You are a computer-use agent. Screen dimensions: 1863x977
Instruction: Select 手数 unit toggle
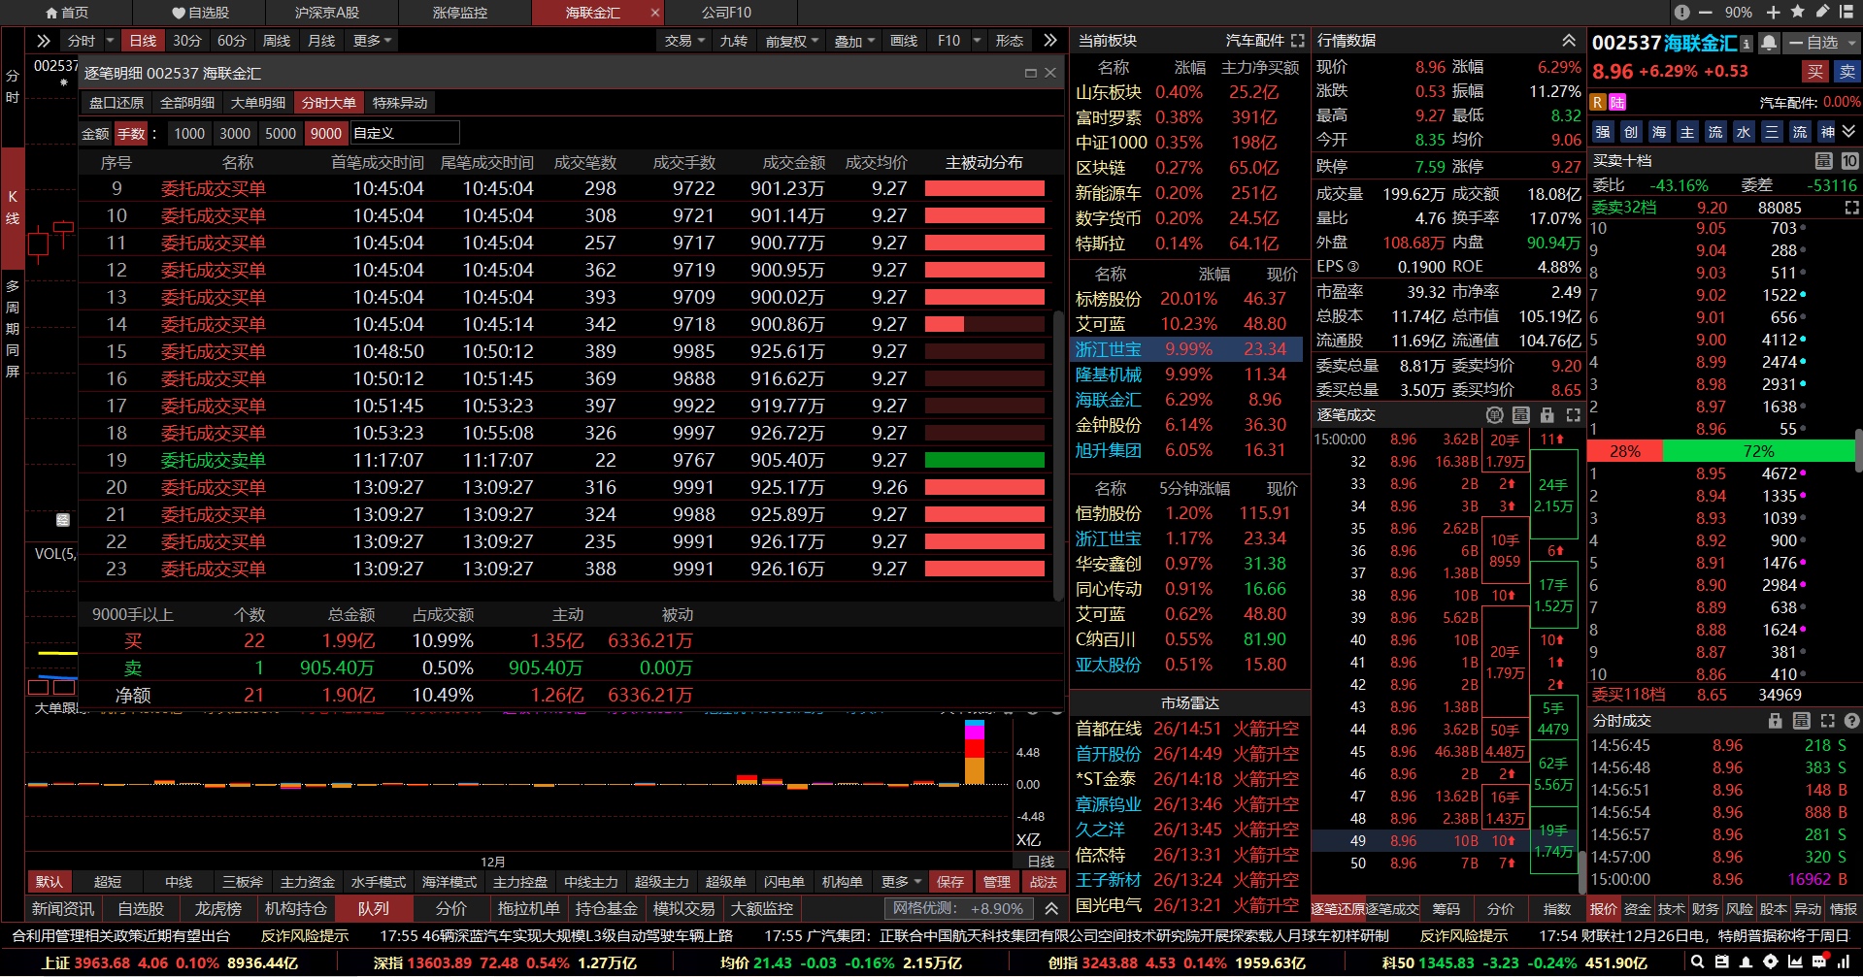[130, 134]
